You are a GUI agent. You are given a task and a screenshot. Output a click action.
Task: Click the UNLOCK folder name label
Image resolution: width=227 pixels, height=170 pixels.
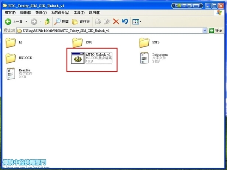pyautogui.click(x=25, y=58)
